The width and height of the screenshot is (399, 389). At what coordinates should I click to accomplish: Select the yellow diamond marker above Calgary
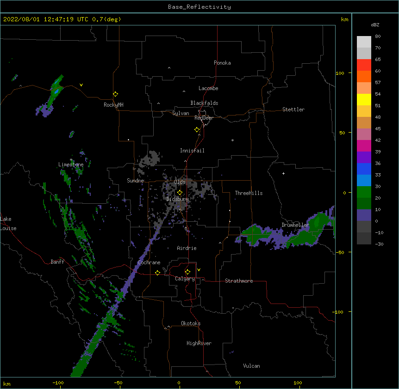(187, 272)
